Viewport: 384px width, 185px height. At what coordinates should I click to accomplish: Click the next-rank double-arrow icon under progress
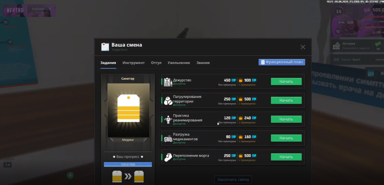pyautogui.click(x=128, y=176)
